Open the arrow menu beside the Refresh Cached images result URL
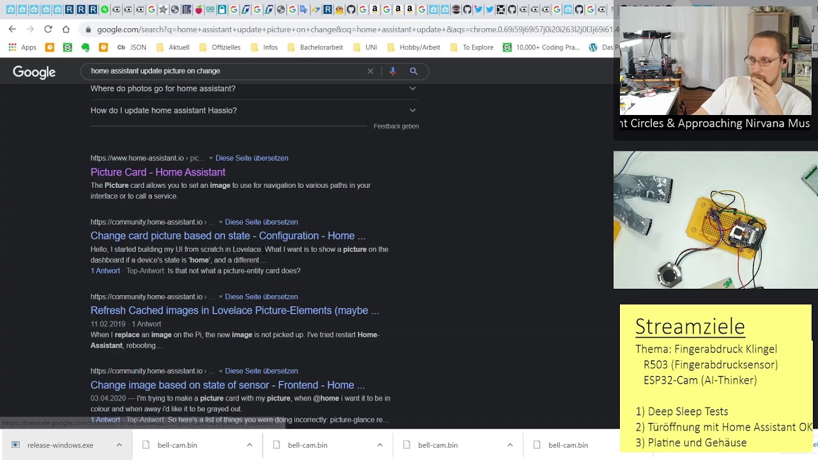The height and width of the screenshot is (460, 818). pos(220,297)
